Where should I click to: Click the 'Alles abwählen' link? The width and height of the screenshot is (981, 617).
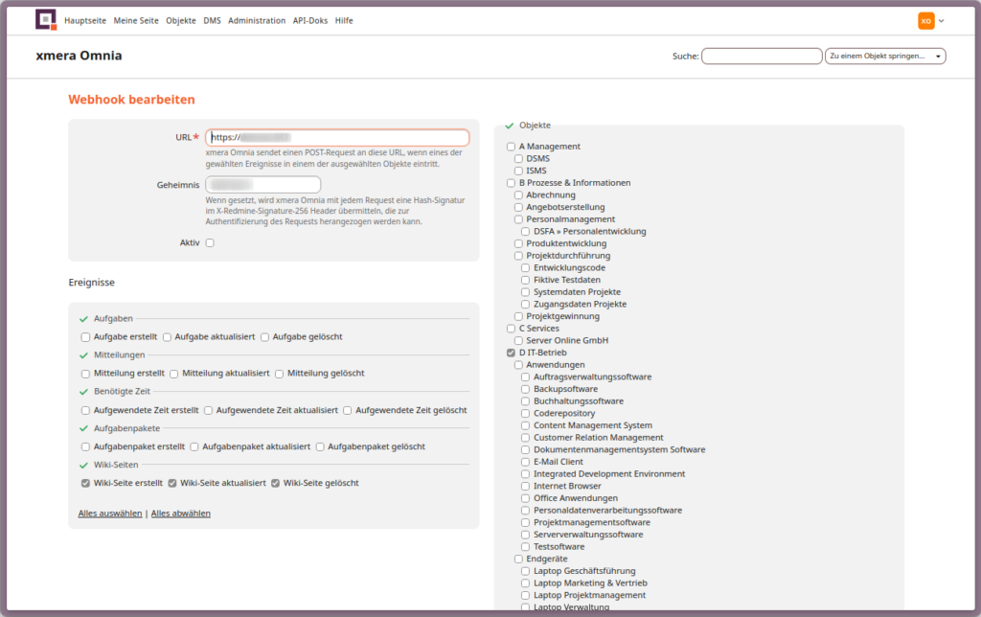pos(181,514)
